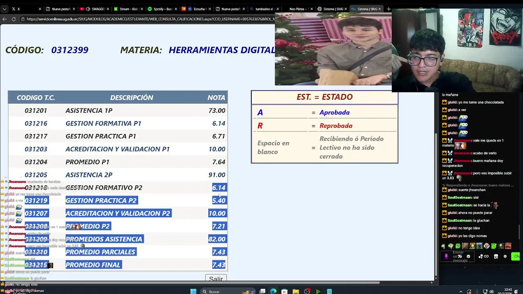Click the 91.00 grade for ASISTENCIA 2P
The image size is (523, 294).
(x=217, y=175)
